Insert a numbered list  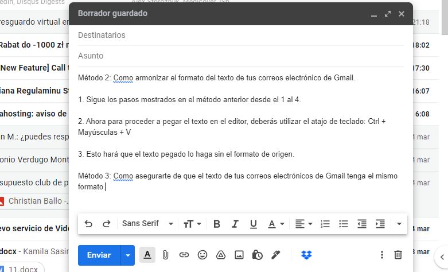(x=325, y=224)
